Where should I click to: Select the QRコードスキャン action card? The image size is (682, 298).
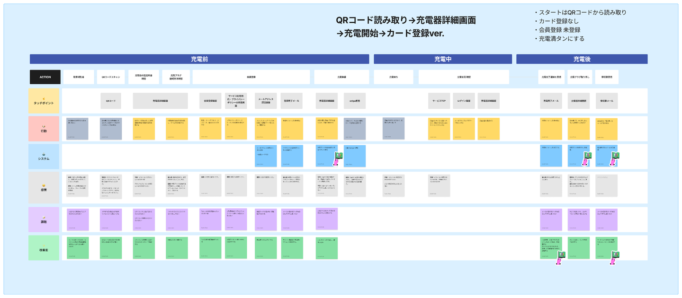click(x=110, y=77)
